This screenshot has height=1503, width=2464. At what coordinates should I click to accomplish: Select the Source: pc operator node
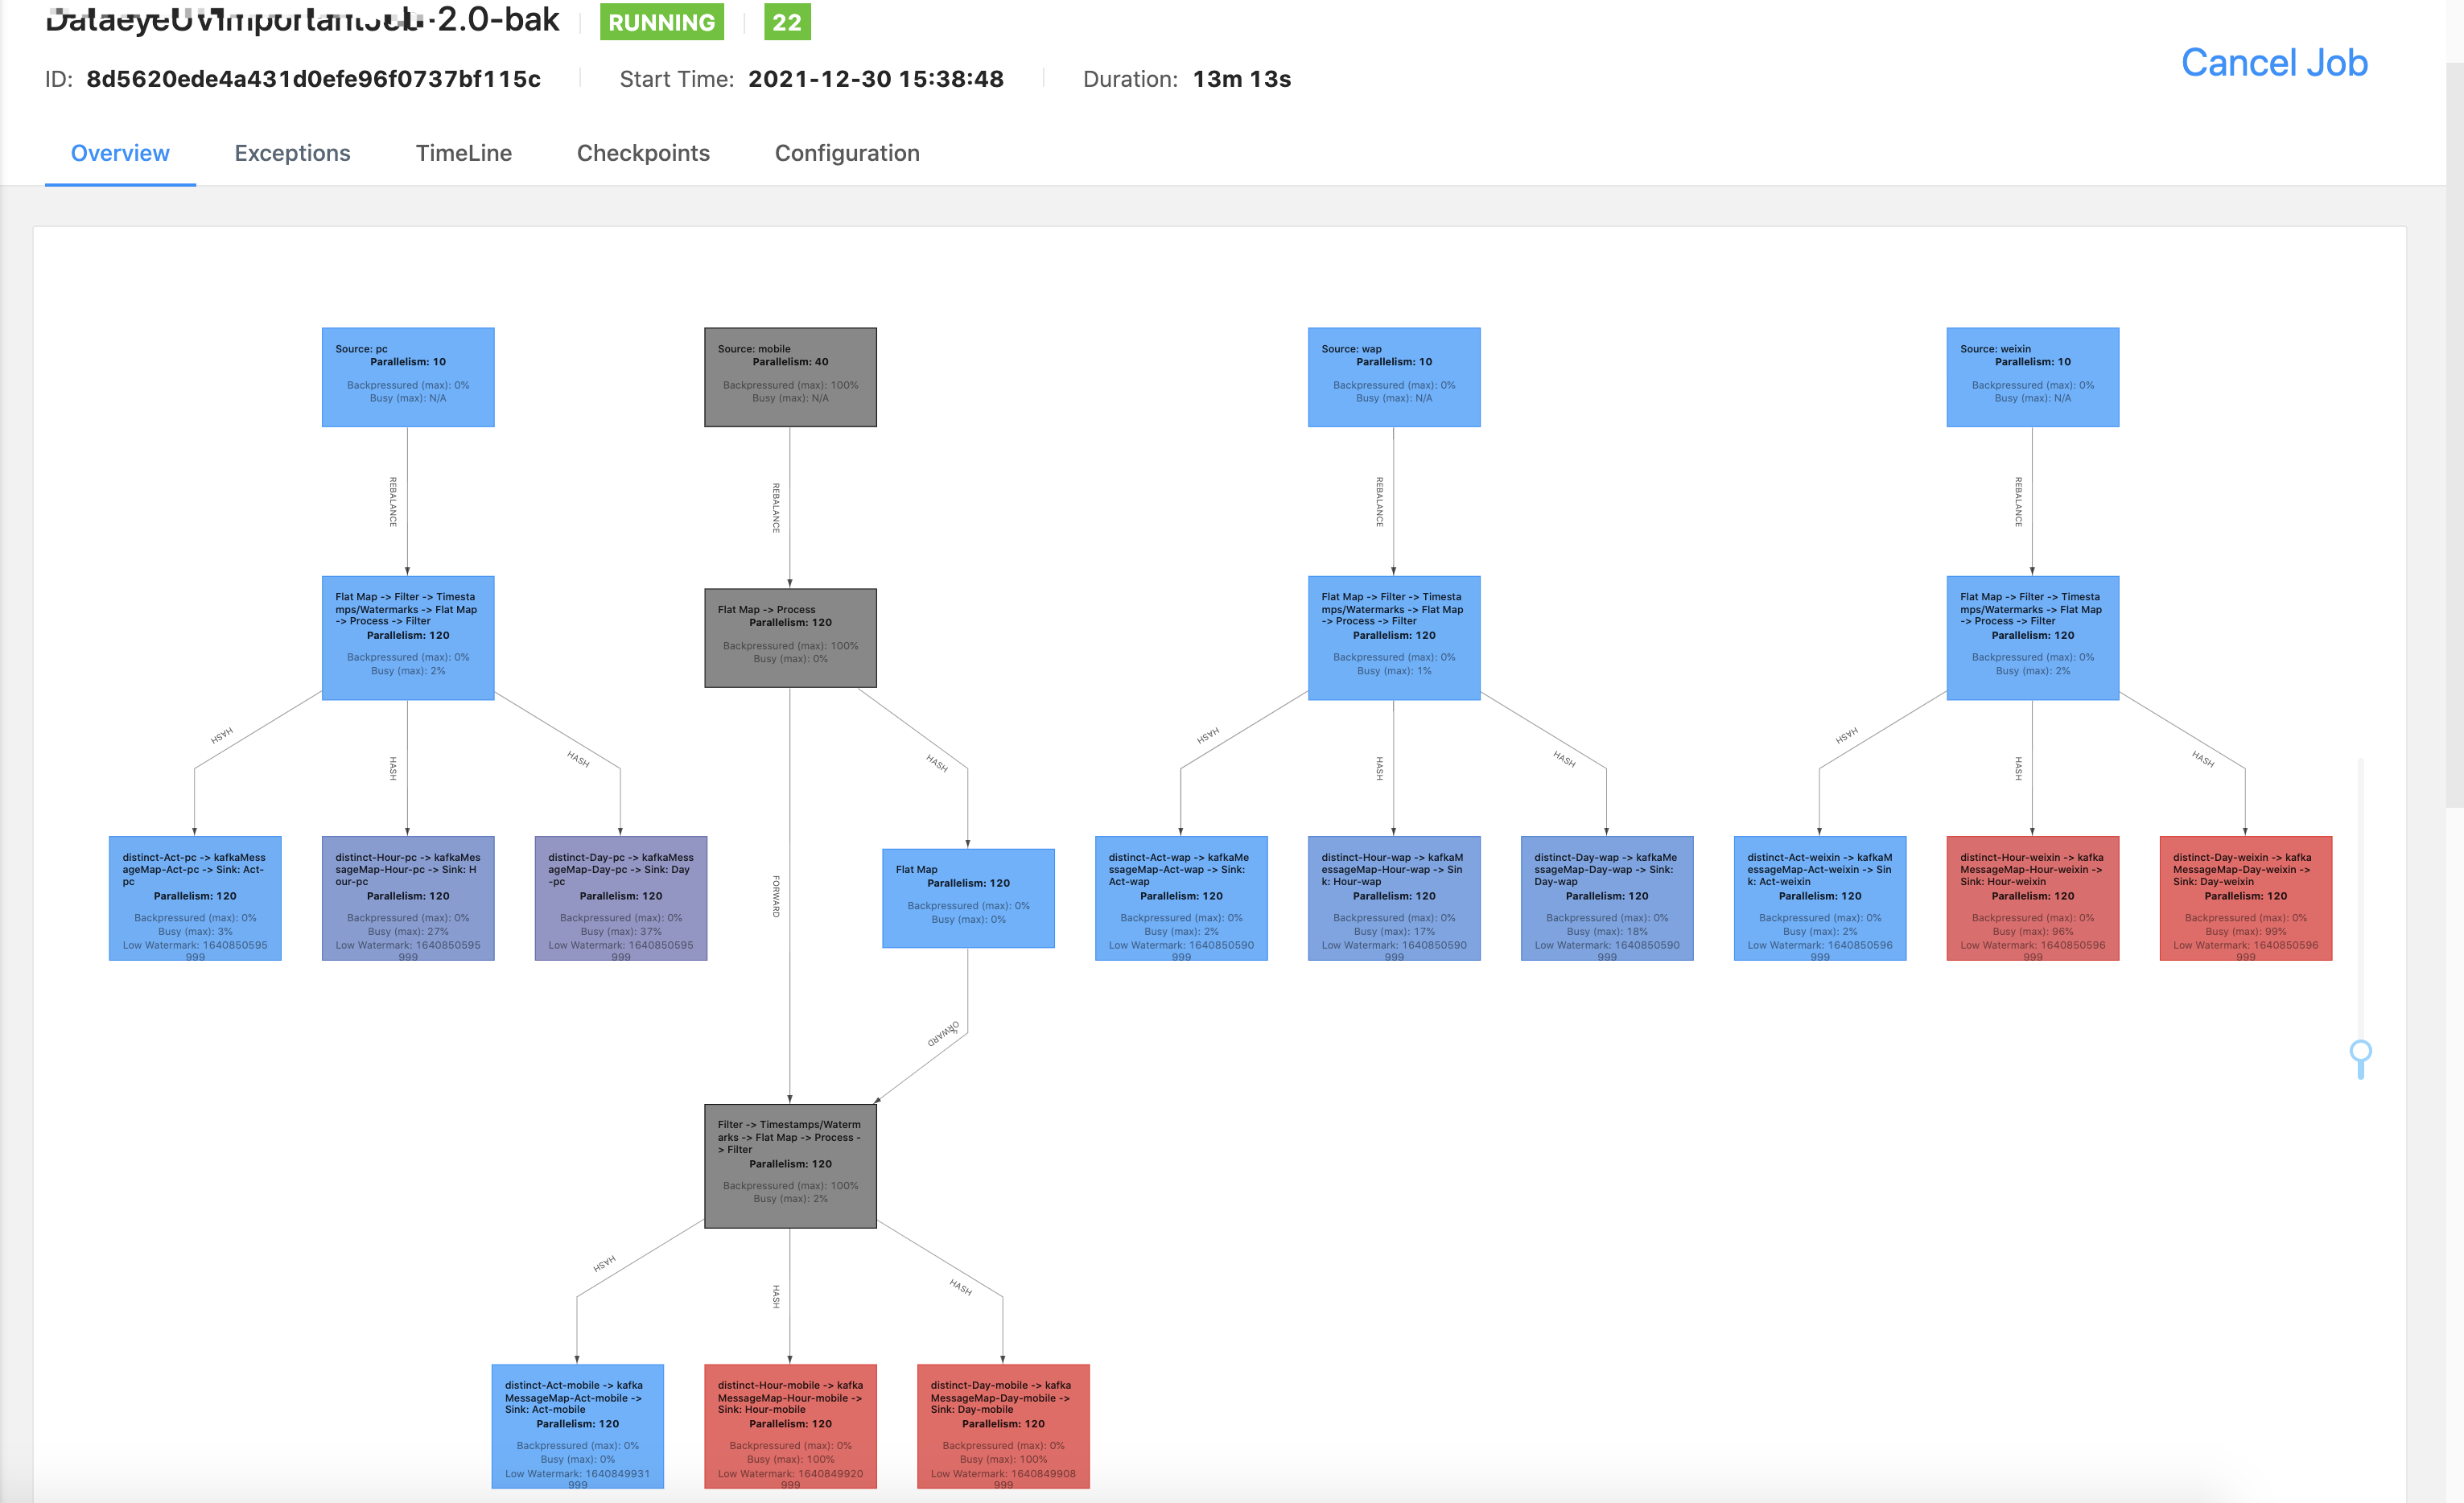coord(407,377)
